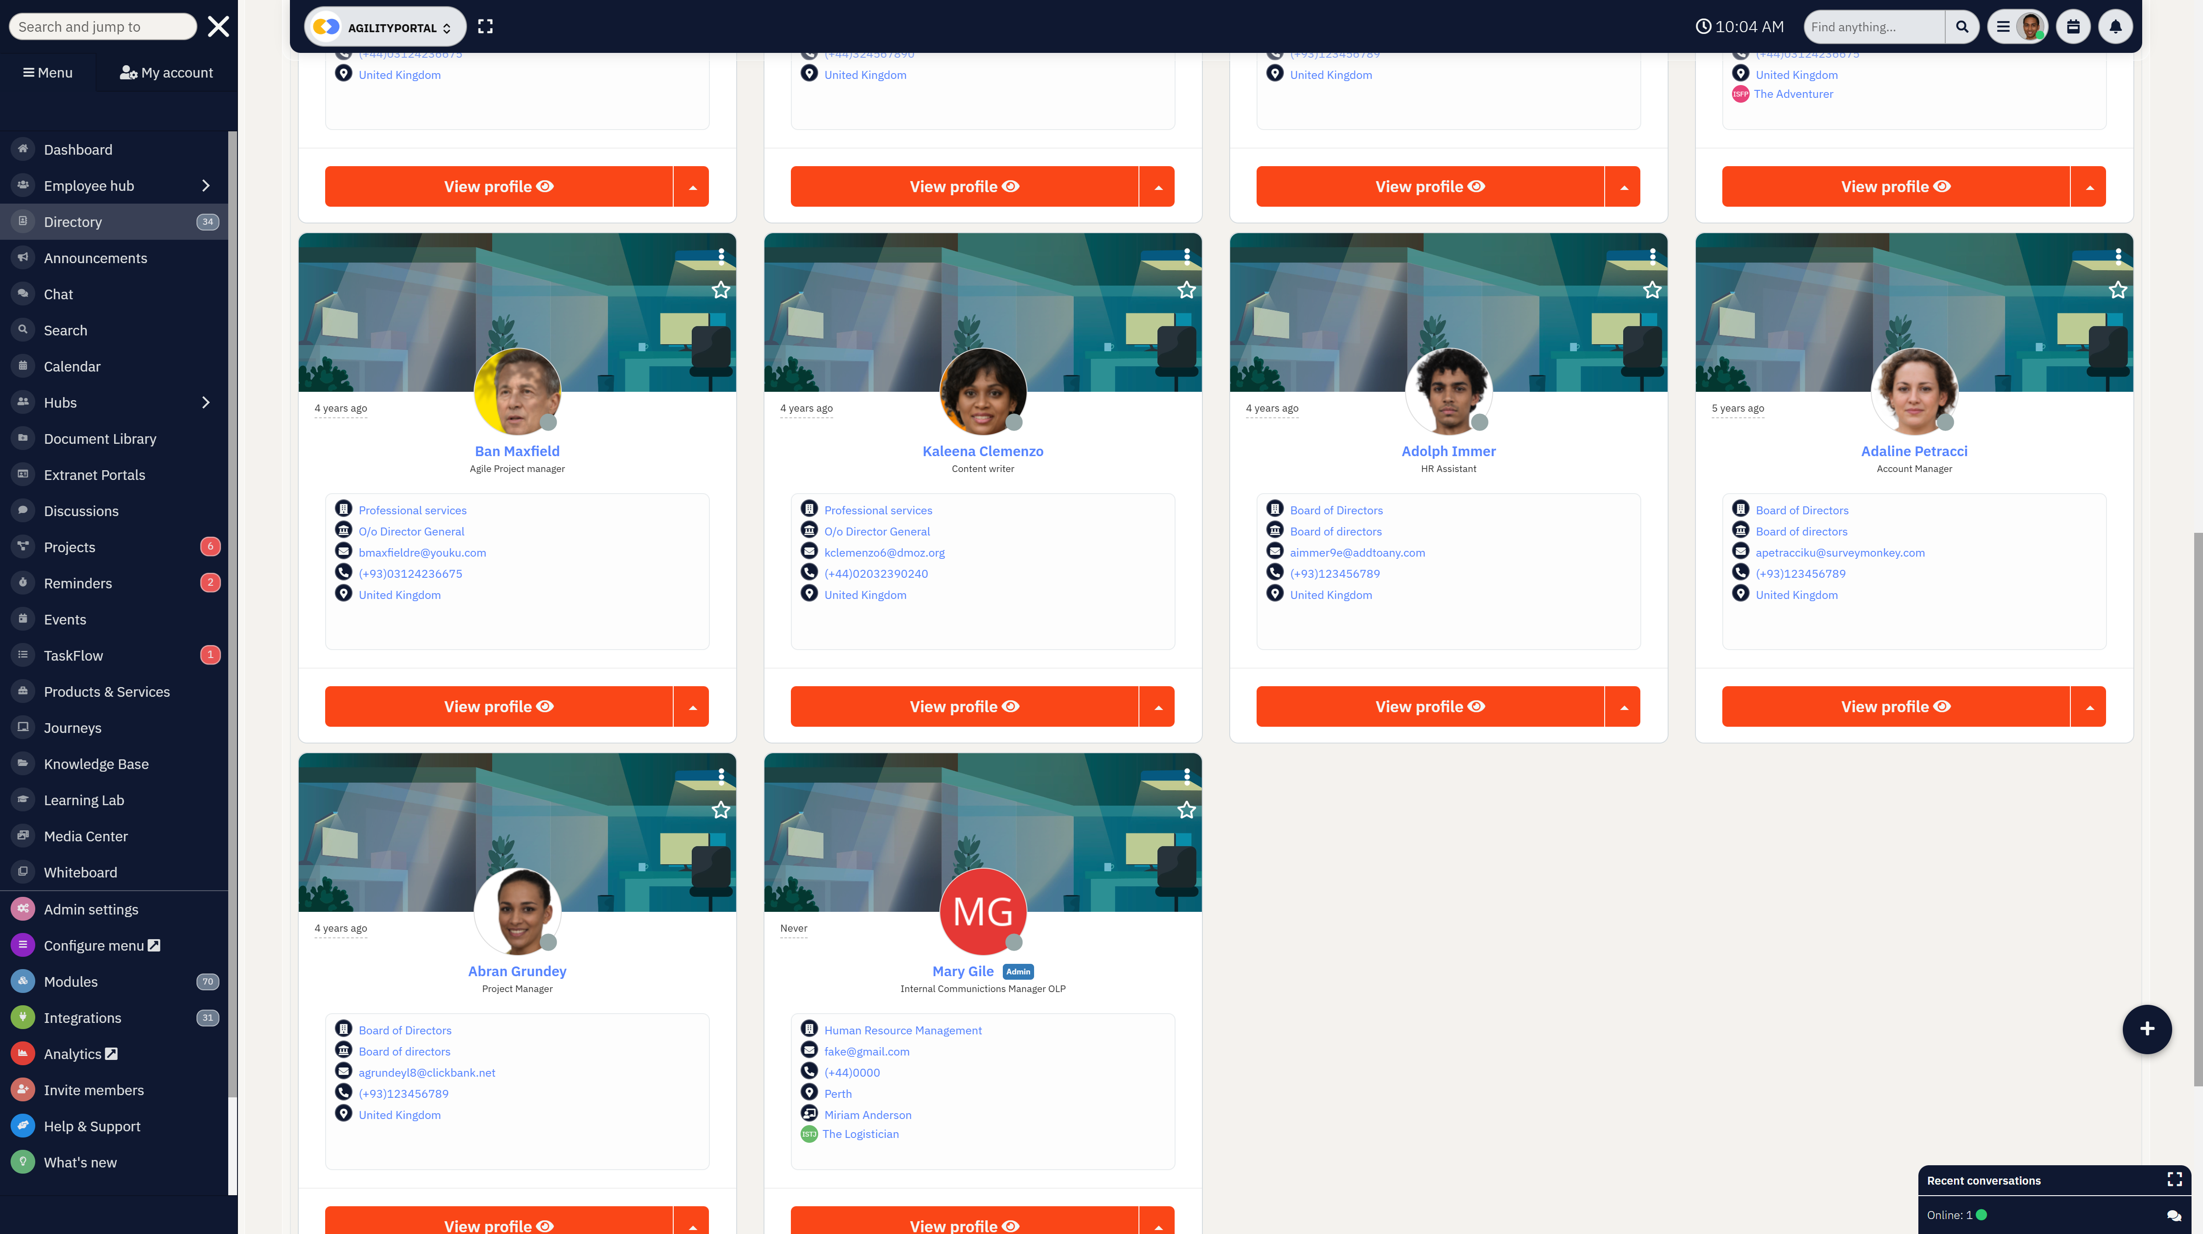The width and height of the screenshot is (2203, 1234).
Task: View profile of Adolph Immer
Action: point(1430,706)
